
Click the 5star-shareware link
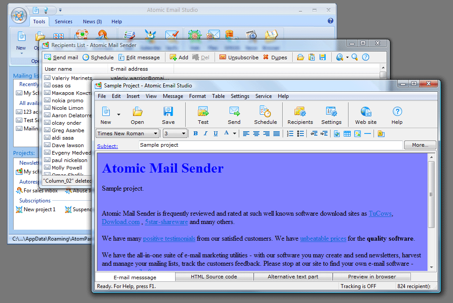[x=166, y=222]
